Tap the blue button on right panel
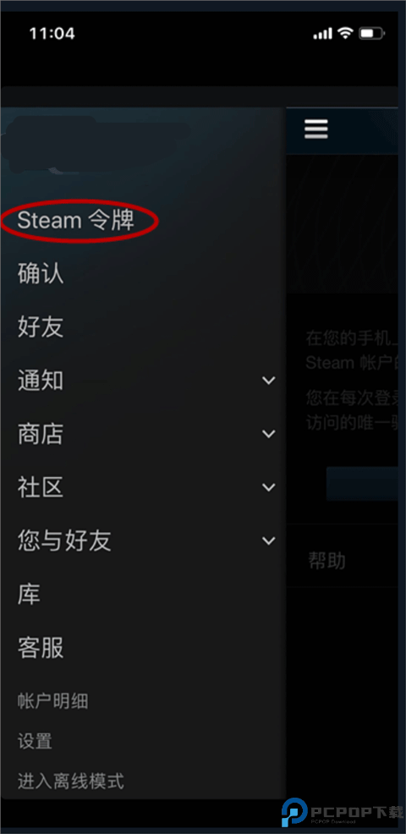The width and height of the screenshot is (406, 834). coord(362,484)
